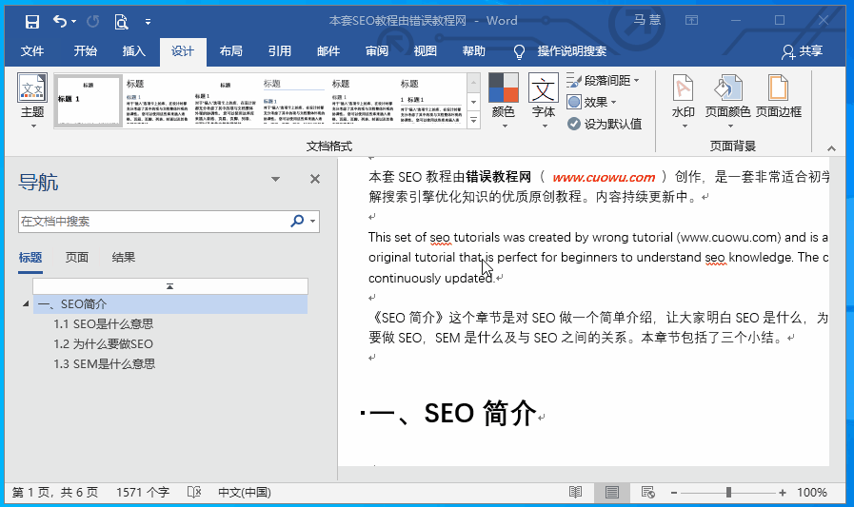The height and width of the screenshot is (507, 854).
Task: Click 设为默认值 set as default
Action: (x=605, y=124)
